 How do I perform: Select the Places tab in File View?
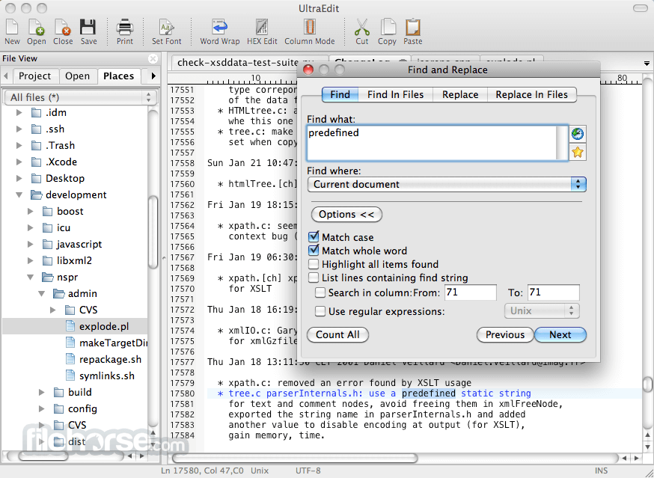point(118,76)
